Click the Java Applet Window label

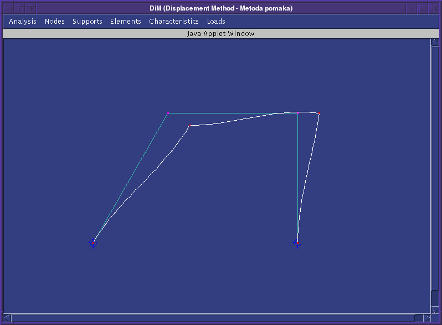(220, 34)
